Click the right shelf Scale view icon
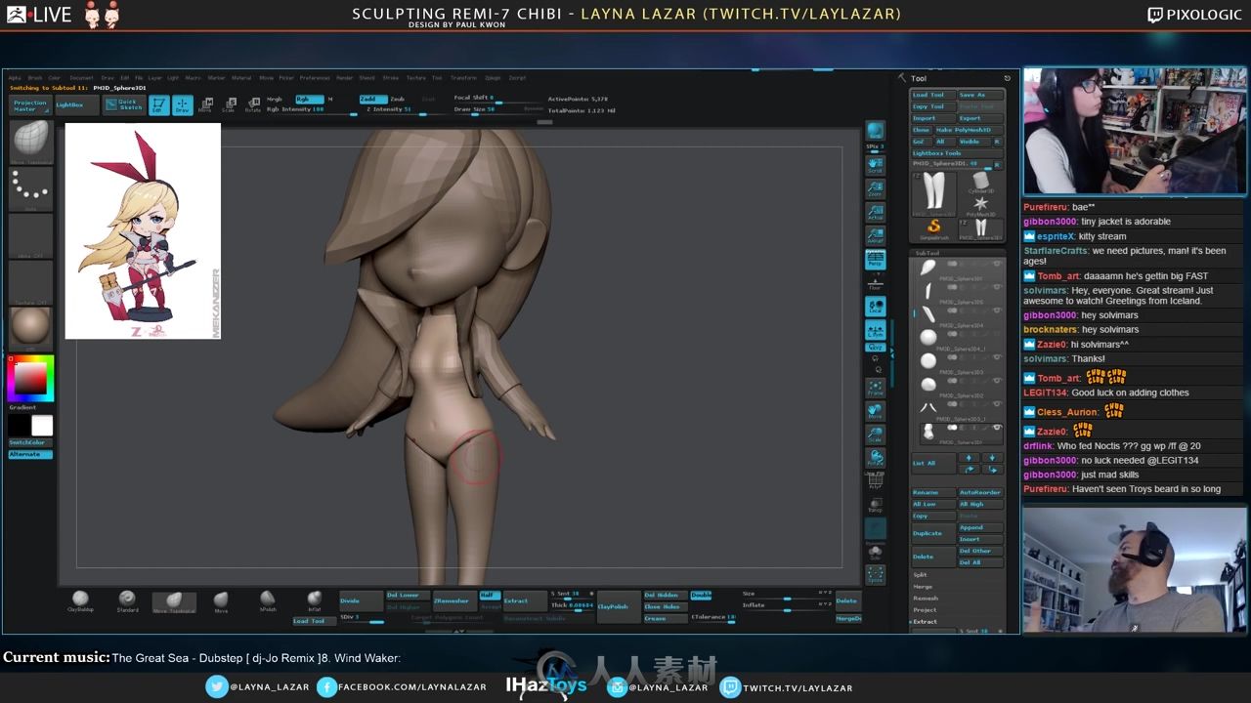 876,434
